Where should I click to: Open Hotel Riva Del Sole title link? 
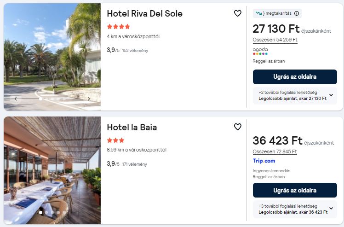(144, 14)
